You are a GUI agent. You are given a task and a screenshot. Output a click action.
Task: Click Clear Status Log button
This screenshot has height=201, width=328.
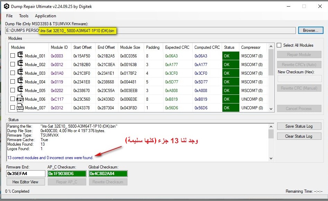tap(299, 136)
